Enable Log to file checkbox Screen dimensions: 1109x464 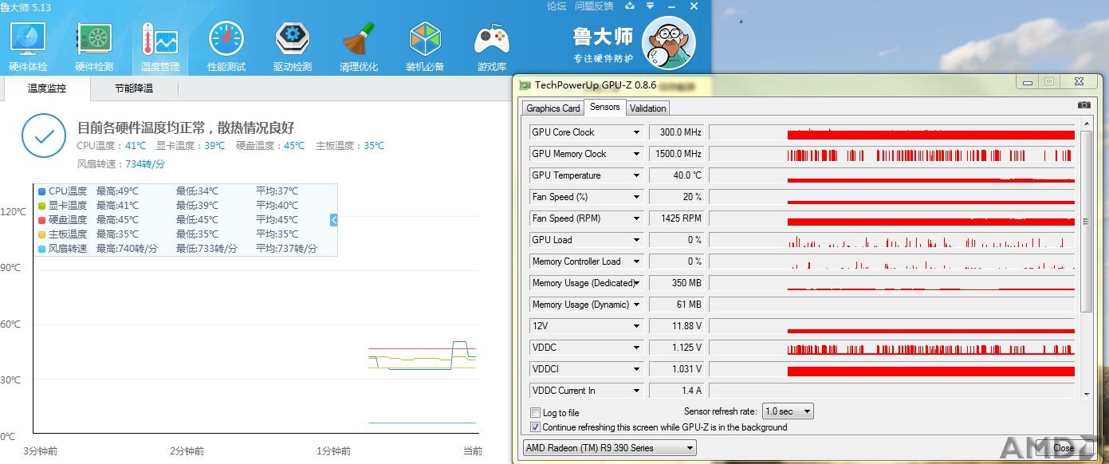pyautogui.click(x=536, y=413)
